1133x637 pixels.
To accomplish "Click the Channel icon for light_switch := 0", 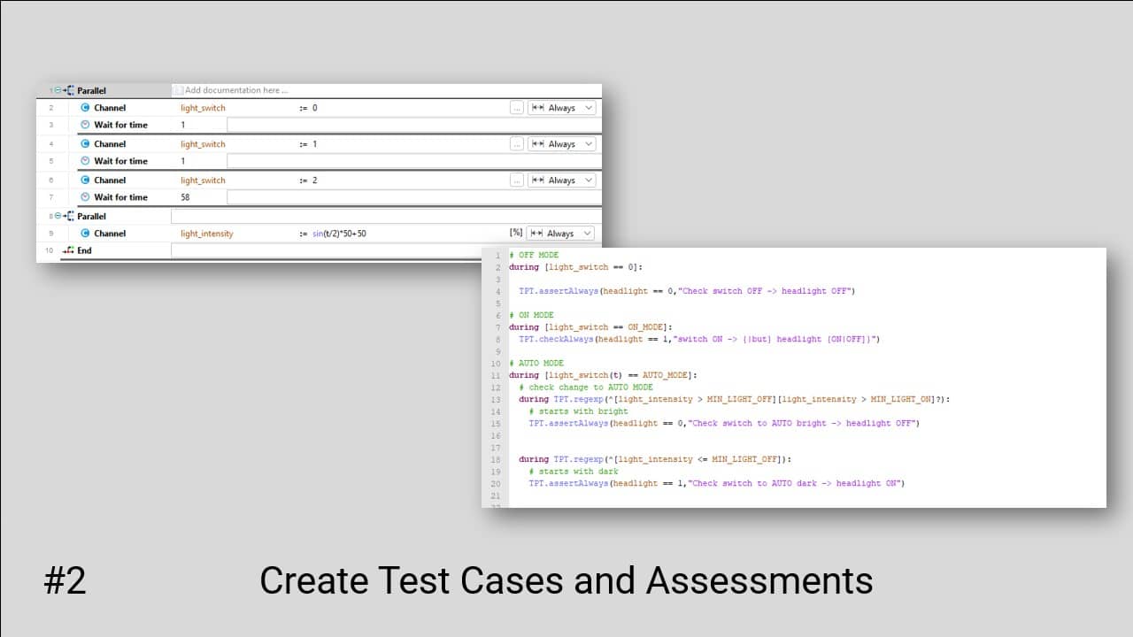I will (x=85, y=108).
